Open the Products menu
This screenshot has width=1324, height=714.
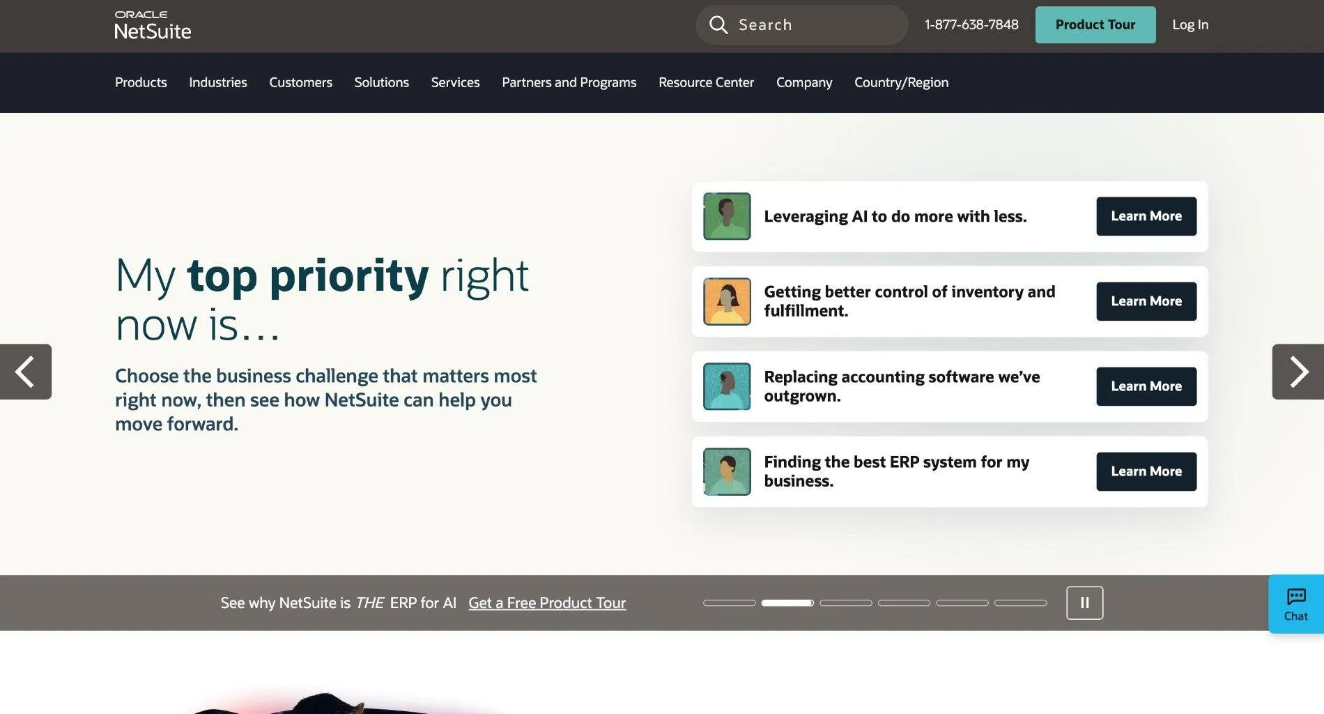141,82
